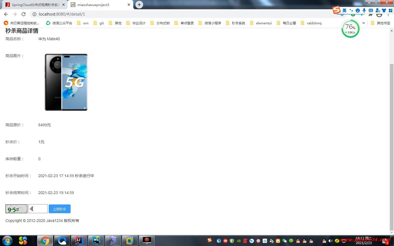
Task: Select the 1元 flash sale price
Action: click(x=41, y=142)
